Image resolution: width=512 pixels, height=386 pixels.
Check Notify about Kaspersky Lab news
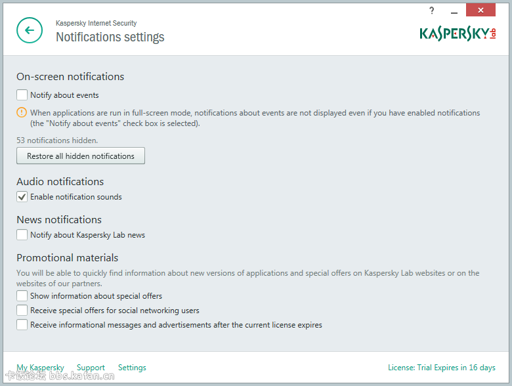(x=22, y=235)
